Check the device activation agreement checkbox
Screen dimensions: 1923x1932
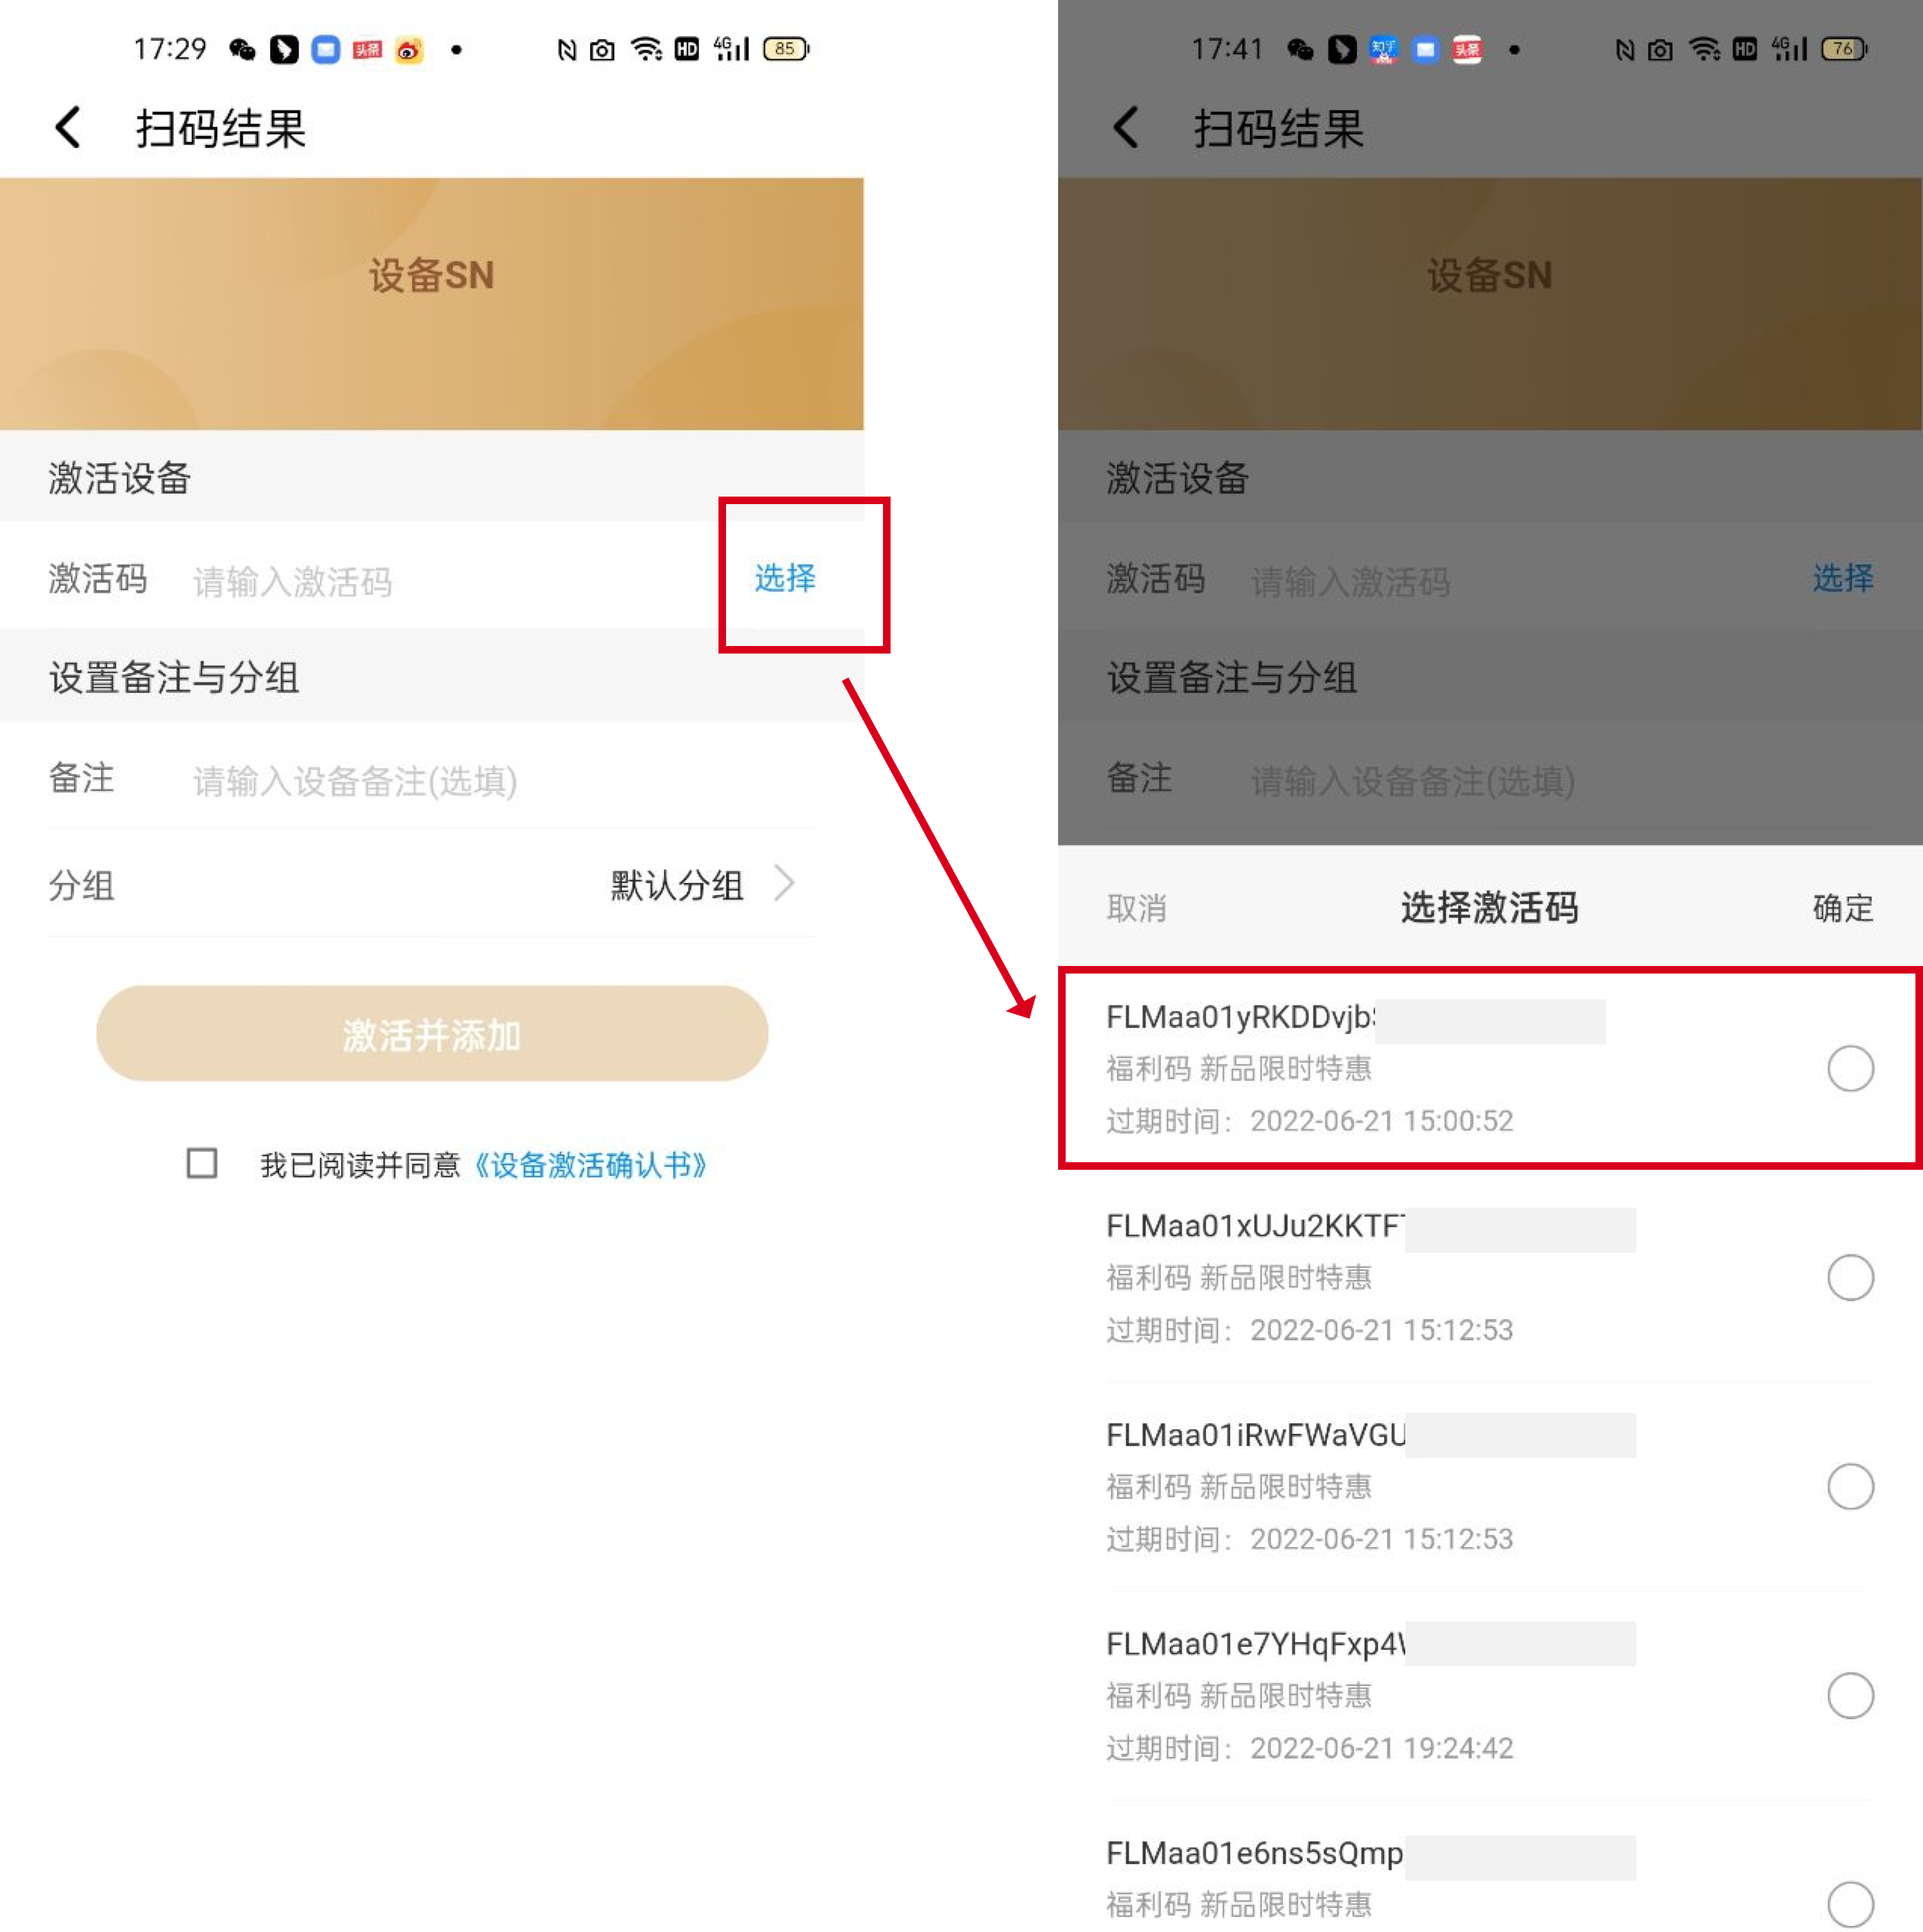coord(202,1163)
